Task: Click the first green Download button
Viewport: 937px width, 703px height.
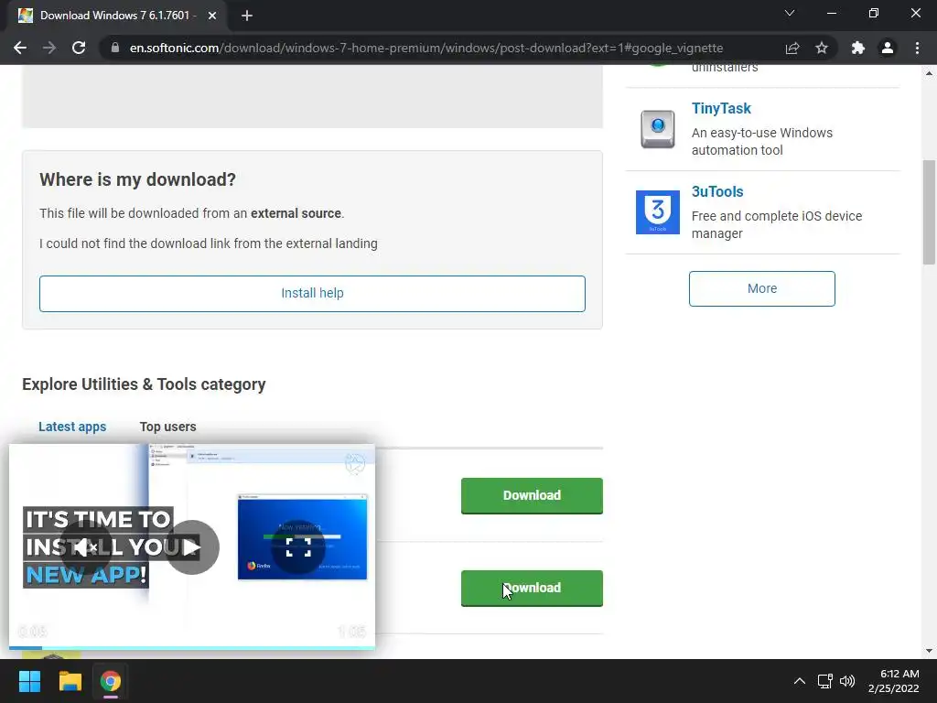Action: (532, 495)
